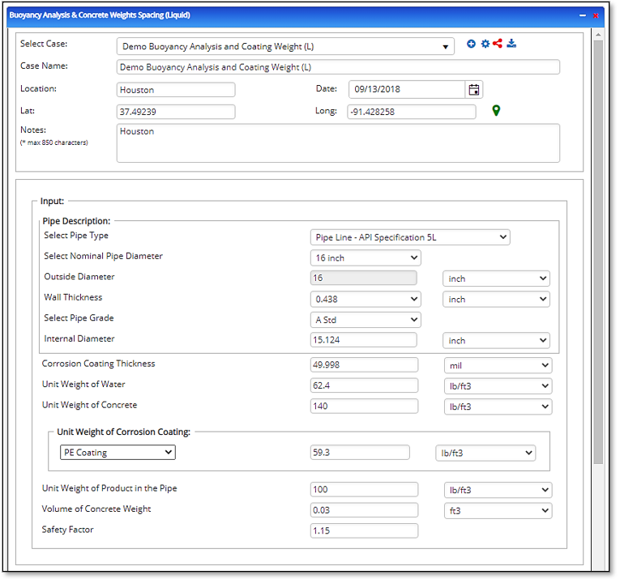Choose a Wall Thickness value dropdown

pos(366,299)
